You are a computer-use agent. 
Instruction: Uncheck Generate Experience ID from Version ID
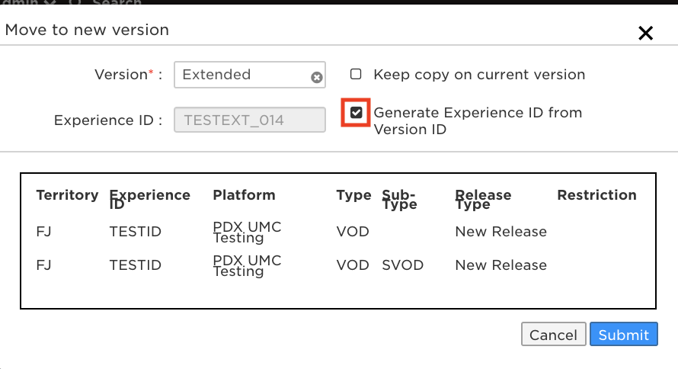pyautogui.click(x=356, y=113)
